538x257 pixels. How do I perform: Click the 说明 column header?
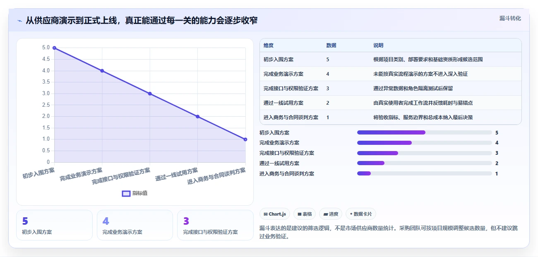pyautogui.click(x=378, y=46)
